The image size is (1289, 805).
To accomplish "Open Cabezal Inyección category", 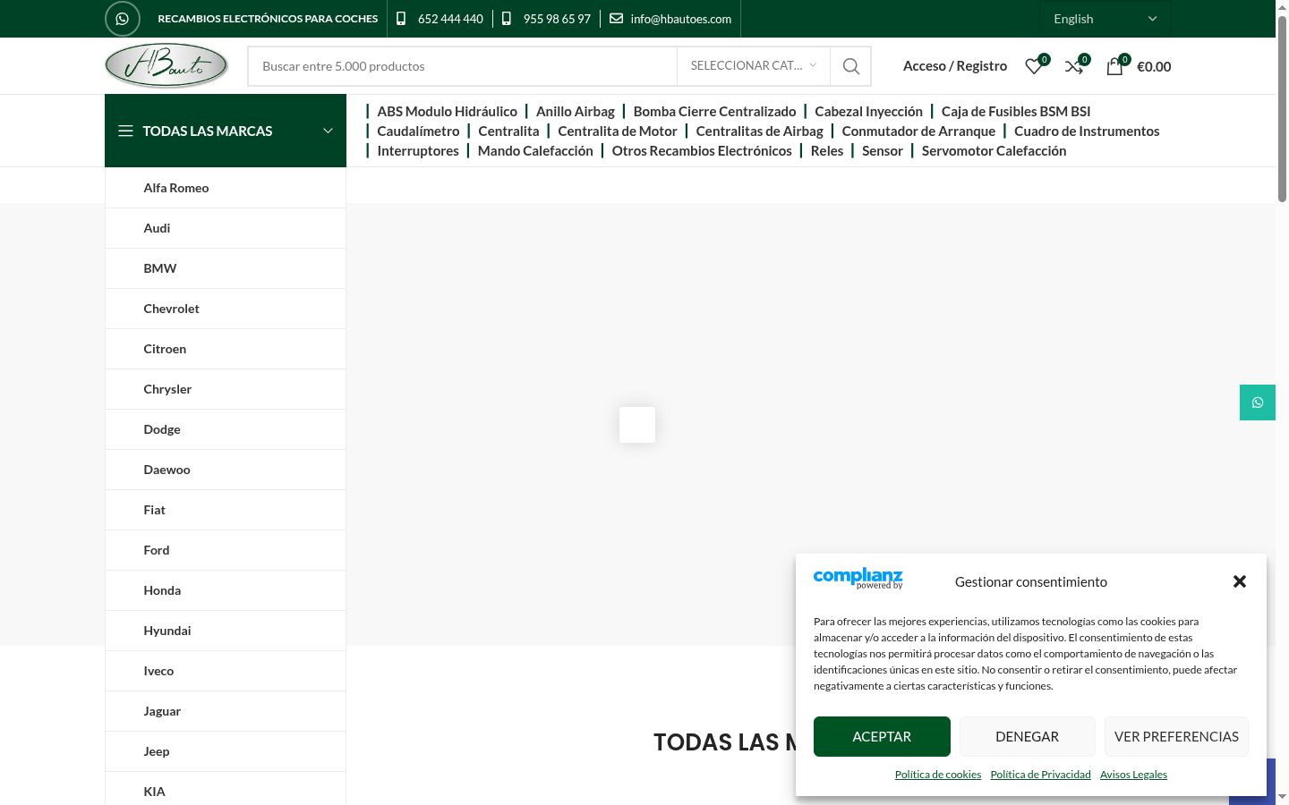I will (x=868, y=111).
